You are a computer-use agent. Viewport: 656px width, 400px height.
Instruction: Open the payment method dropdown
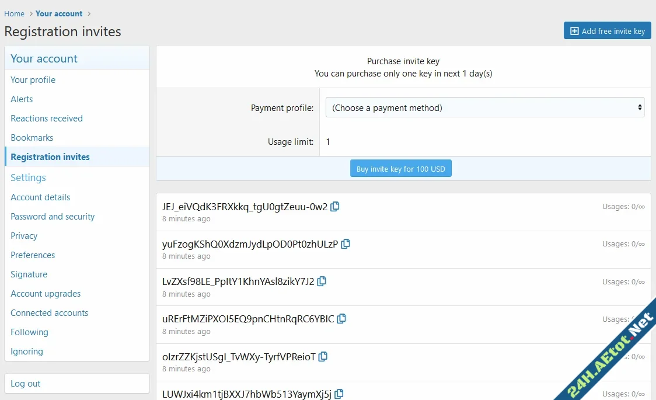(484, 107)
